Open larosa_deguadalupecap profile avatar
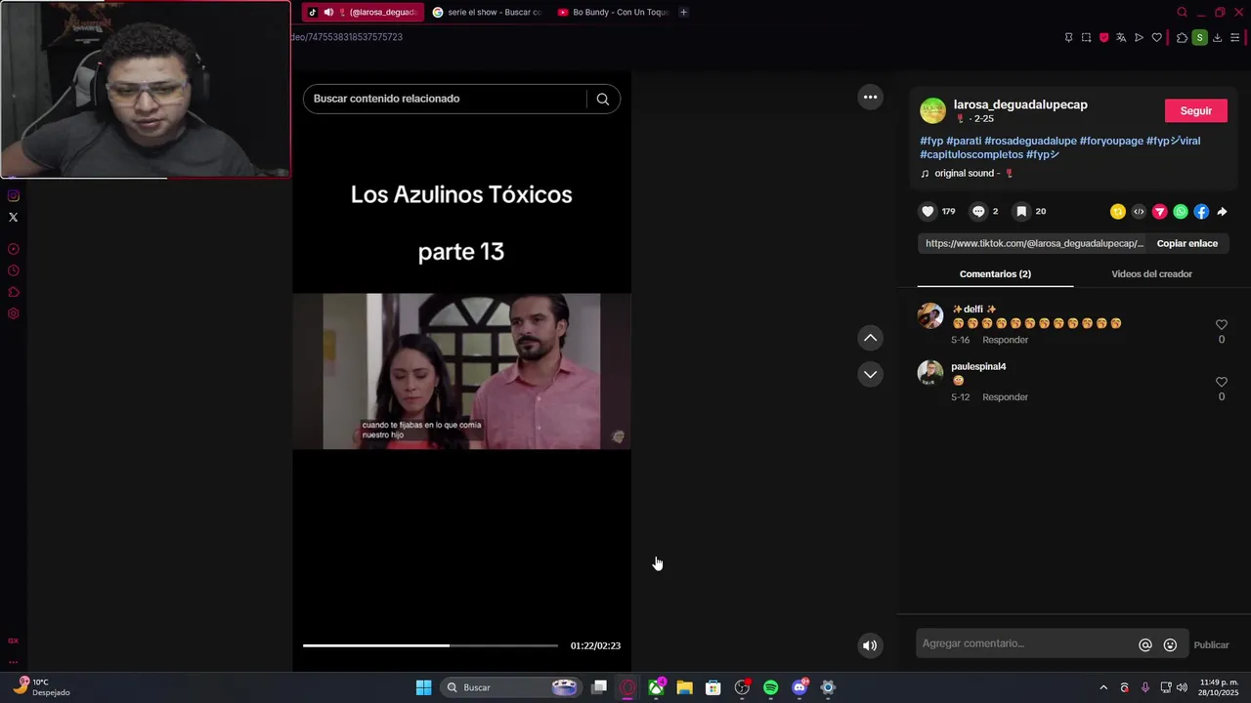 [932, 110]
